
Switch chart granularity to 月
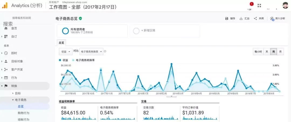point(280,52)
